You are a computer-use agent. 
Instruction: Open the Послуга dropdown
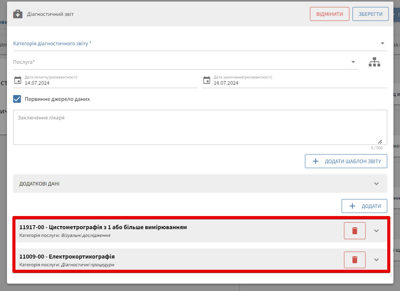click(x=353, y=62)
